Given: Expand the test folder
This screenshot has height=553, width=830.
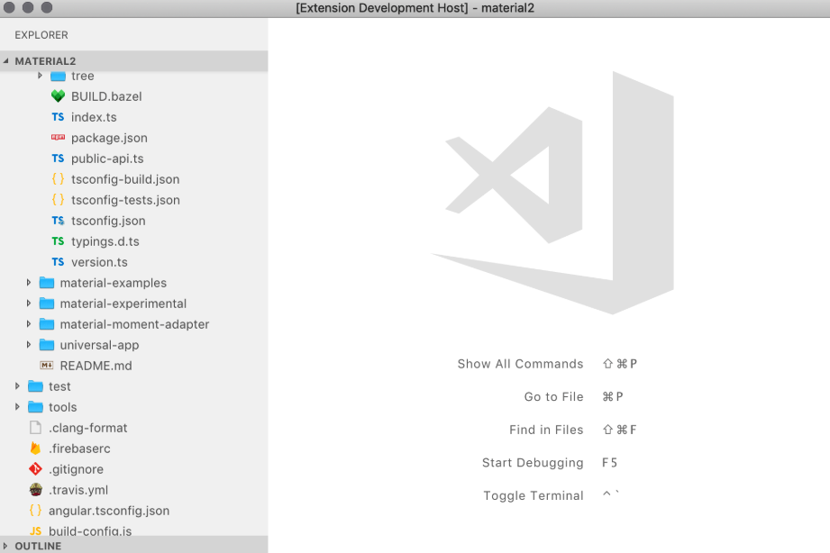Looking at the screenshot, I should click(17, 386).
